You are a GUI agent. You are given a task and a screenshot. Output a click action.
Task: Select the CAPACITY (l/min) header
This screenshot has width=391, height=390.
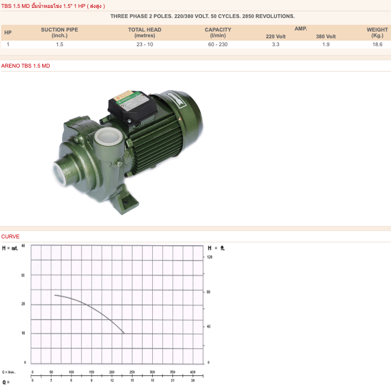point(218,33)
